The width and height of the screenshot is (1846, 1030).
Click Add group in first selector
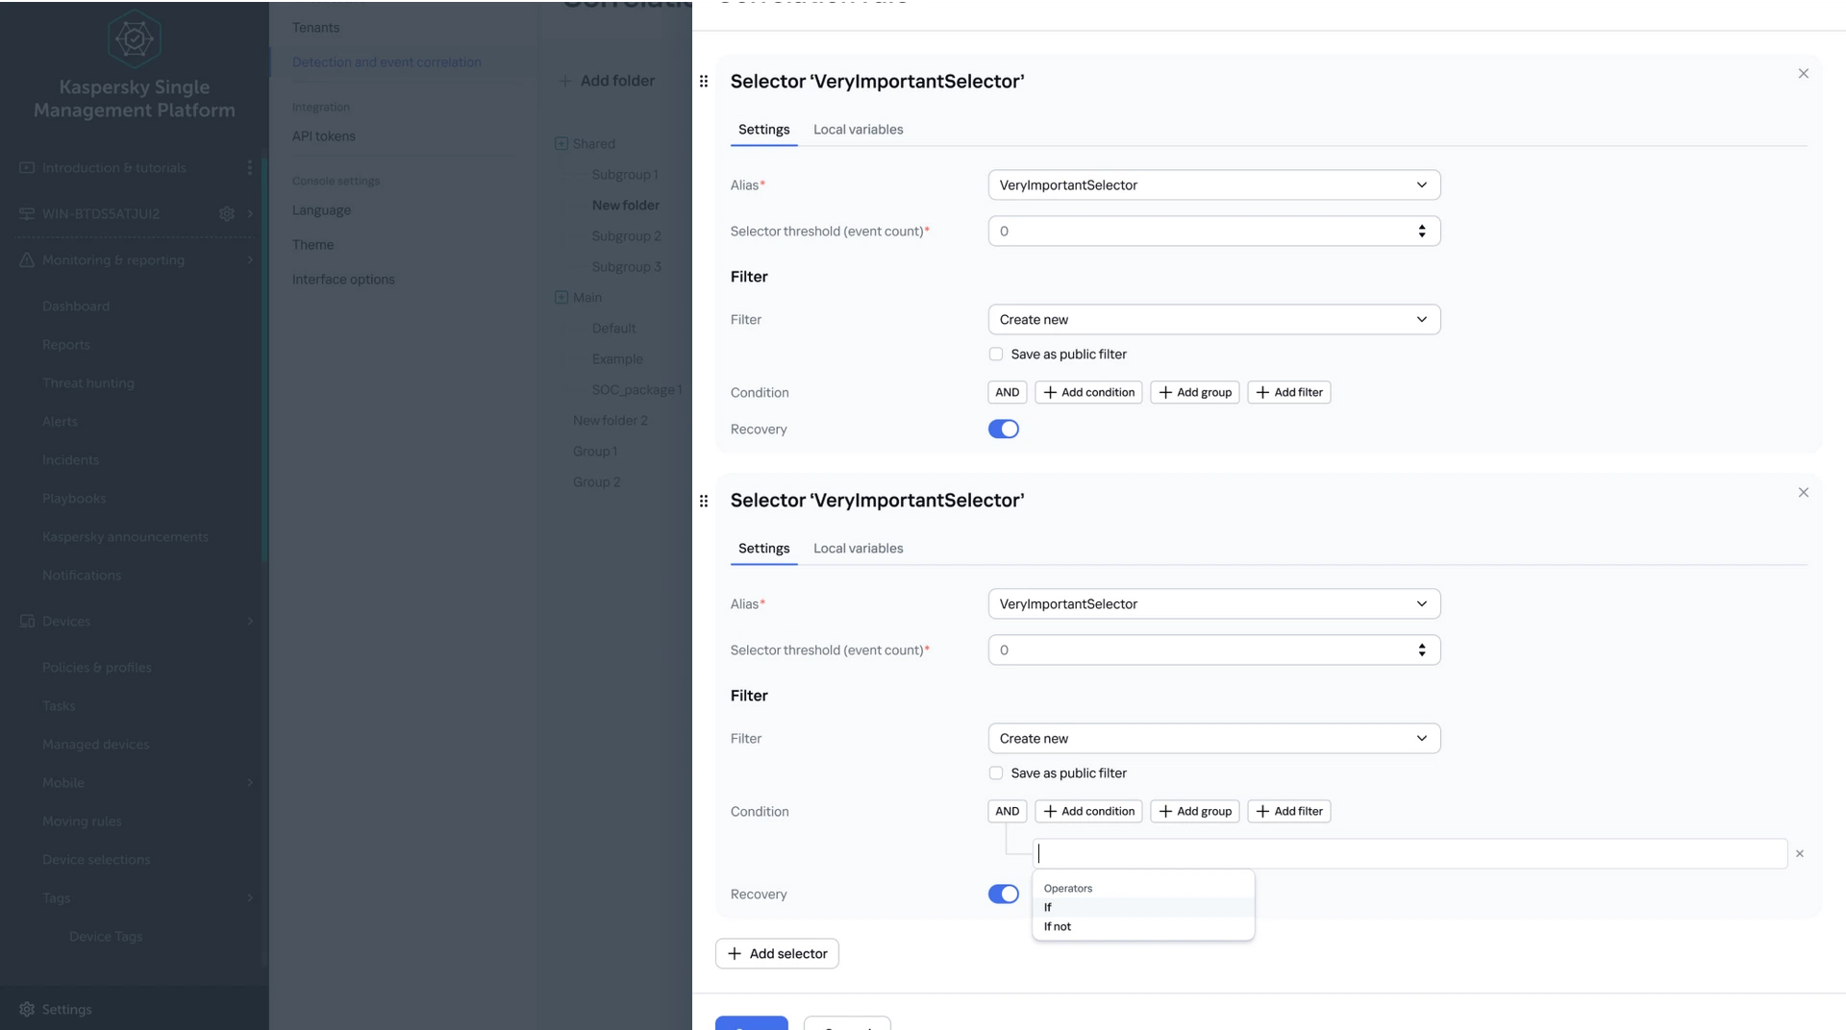point(1194,393)
